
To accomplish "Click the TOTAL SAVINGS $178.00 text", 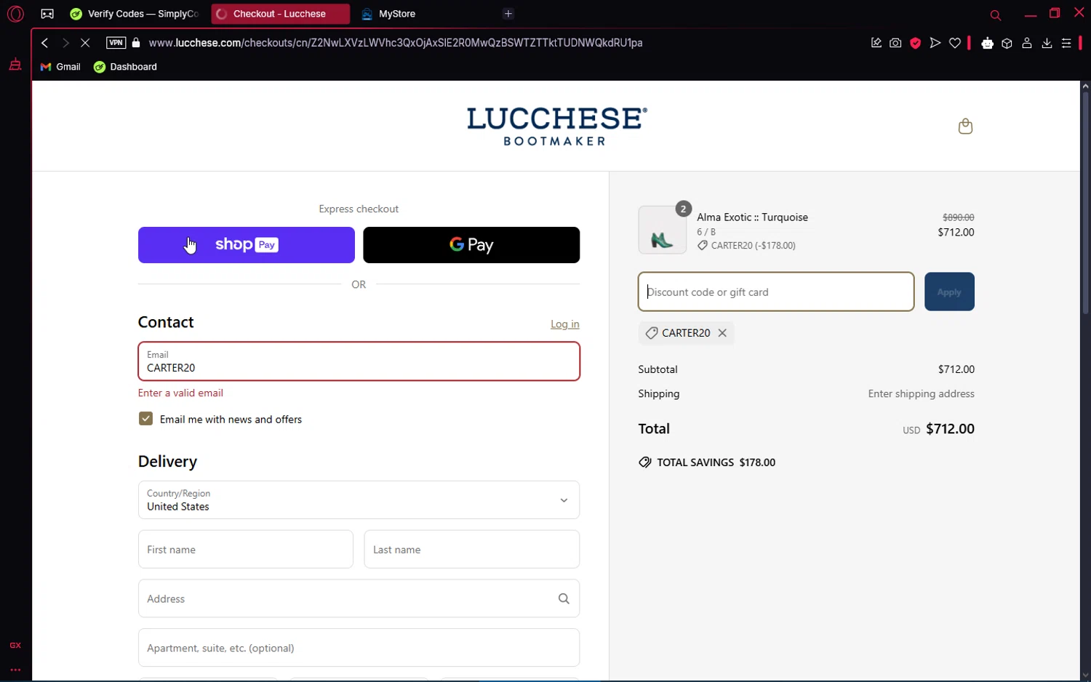I will click(x=716, y=462).
